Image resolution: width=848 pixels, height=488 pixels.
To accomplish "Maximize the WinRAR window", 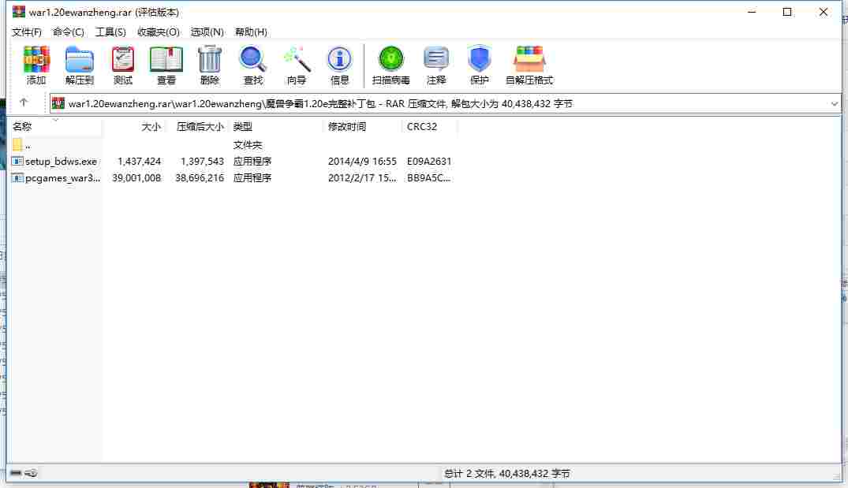I will pos(787,12).
